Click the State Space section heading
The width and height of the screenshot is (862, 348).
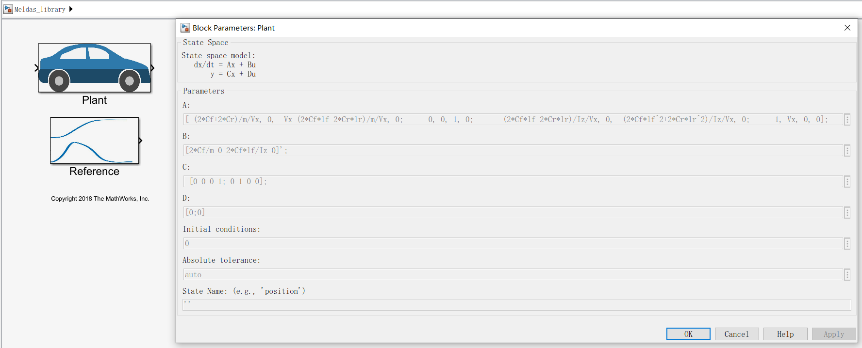(205, 43)
